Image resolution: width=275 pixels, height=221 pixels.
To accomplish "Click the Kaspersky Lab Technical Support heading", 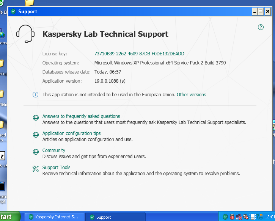I will (x=105, y=34).
